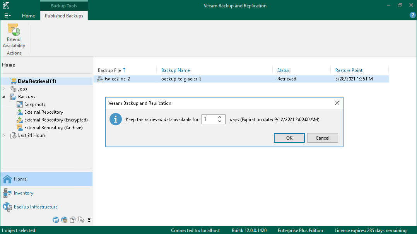Select Data Retrieval (1) tree node
The height and width of the screenshot is (234, 417).
pyautogui.click(x=37, y=81)
